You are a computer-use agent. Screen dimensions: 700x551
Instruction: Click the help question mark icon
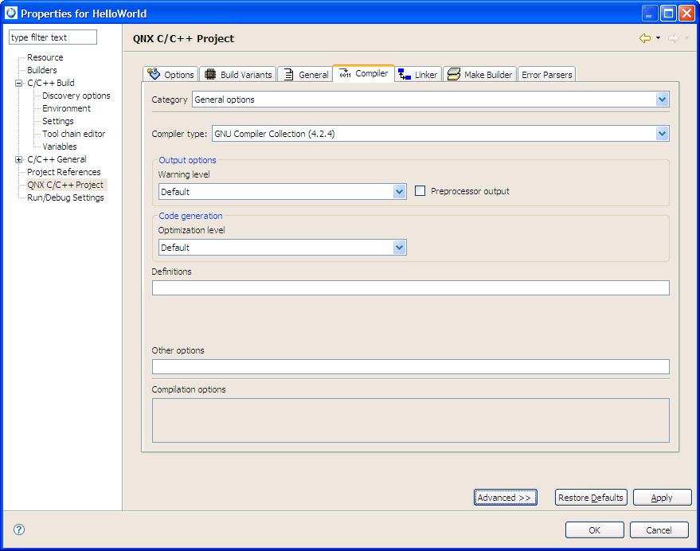point(19,530)
